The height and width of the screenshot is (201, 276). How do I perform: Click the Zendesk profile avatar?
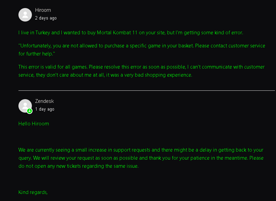(25, 106)
